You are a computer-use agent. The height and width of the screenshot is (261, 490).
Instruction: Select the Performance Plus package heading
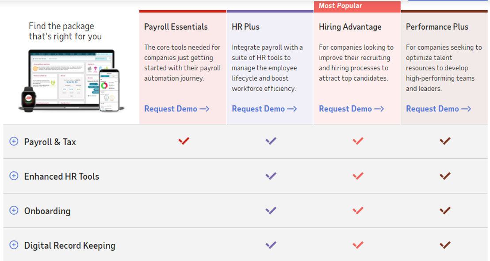pyautogui.click(x=437, y=27)
